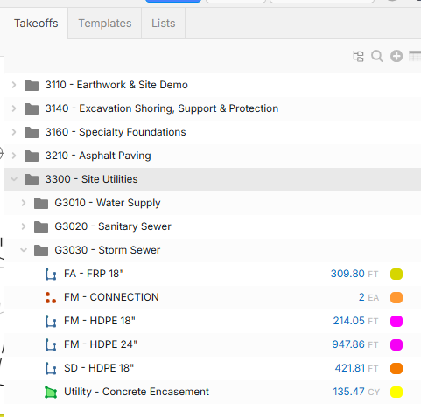
Task: Collapse the G3030 - Storm Sewer subfolder
Action: coord(24,250)
